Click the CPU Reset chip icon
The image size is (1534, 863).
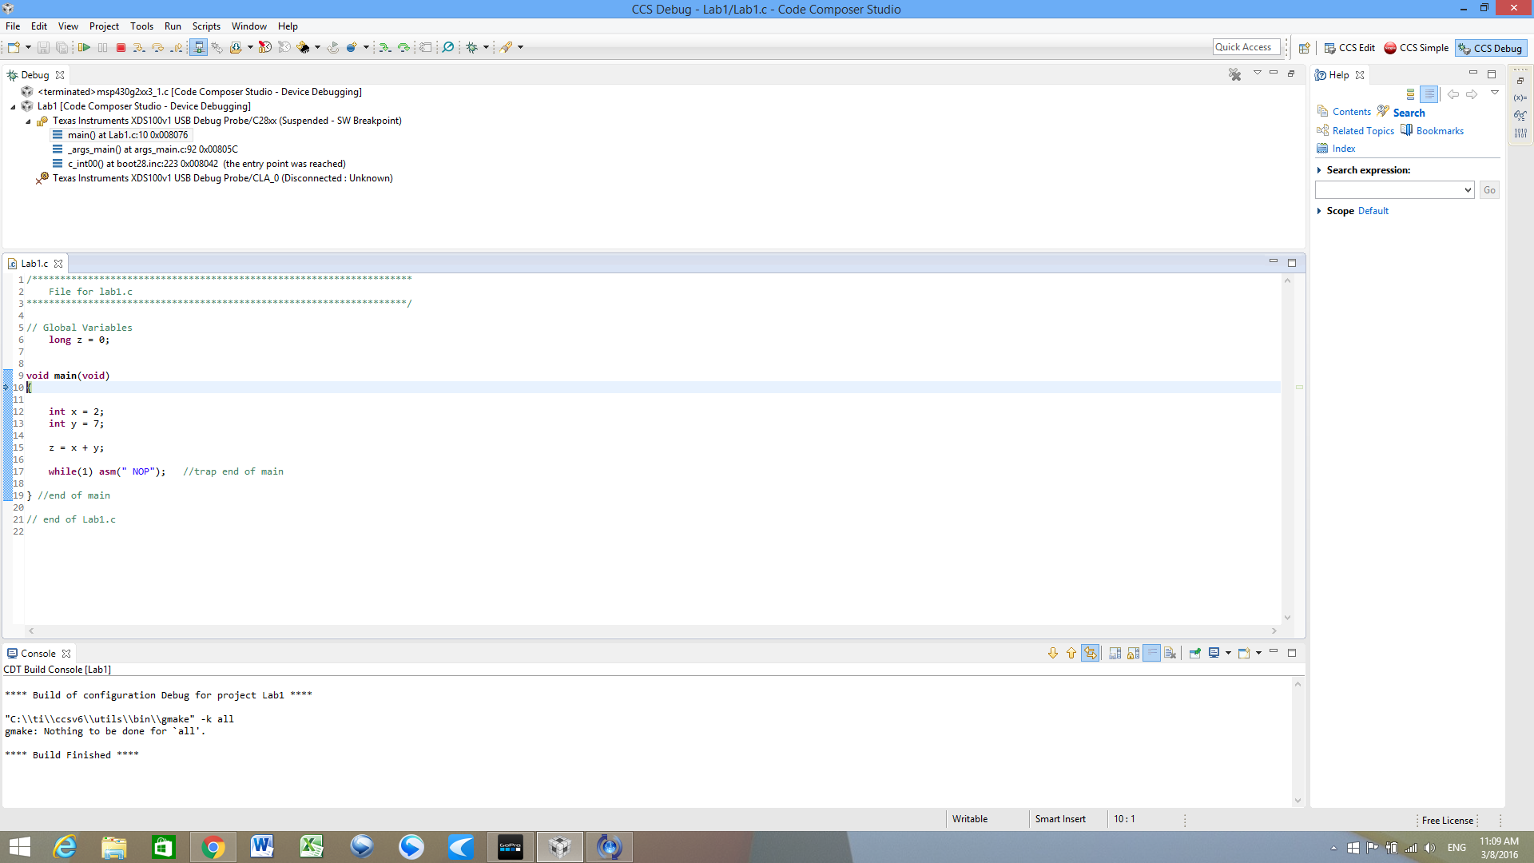303,48
